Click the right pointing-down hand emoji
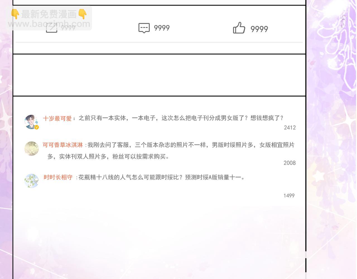Viewport: 357px width, 279px height. pos(83,14)
